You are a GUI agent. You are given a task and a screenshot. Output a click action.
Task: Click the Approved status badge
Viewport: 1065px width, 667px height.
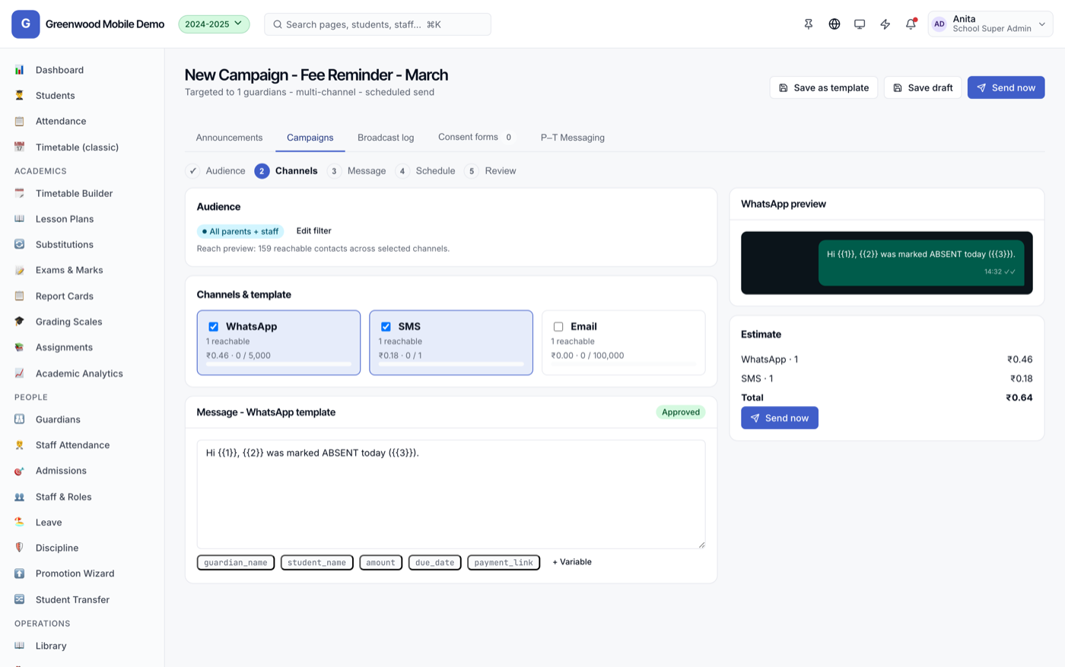click(681, 412)
